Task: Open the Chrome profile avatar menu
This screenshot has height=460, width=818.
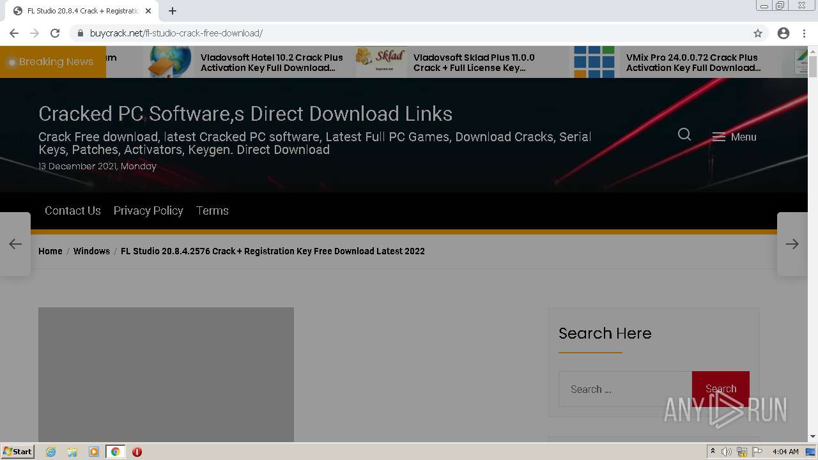Action: tap(783, 33)
